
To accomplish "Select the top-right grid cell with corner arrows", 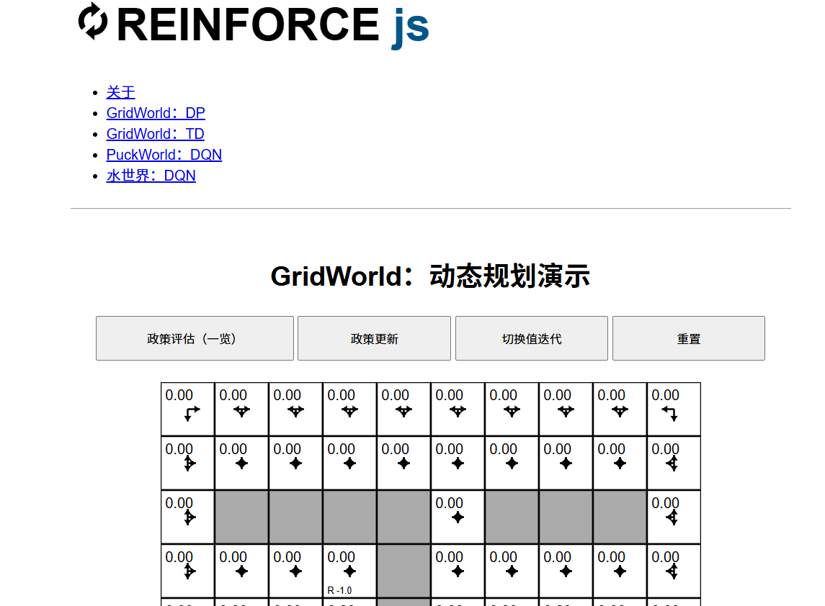I will point(674,409).
